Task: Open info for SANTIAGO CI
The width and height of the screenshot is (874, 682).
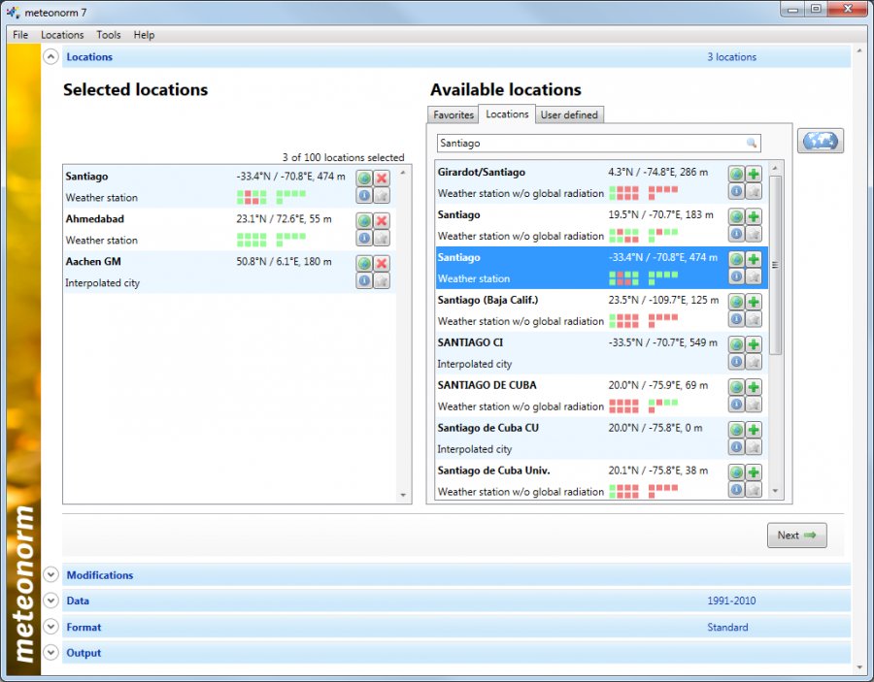Action: click(736, 362)
